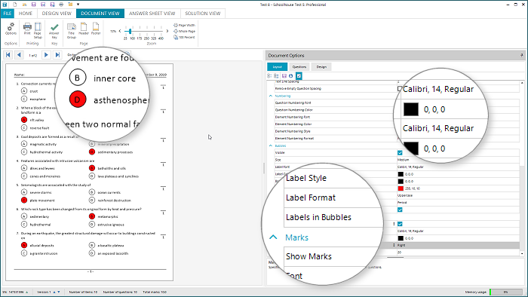Image resolution: width=528 pixels, height=297 pixels.
Task: Toggle the Answer Key checkmark button
Action: (54, 30)
